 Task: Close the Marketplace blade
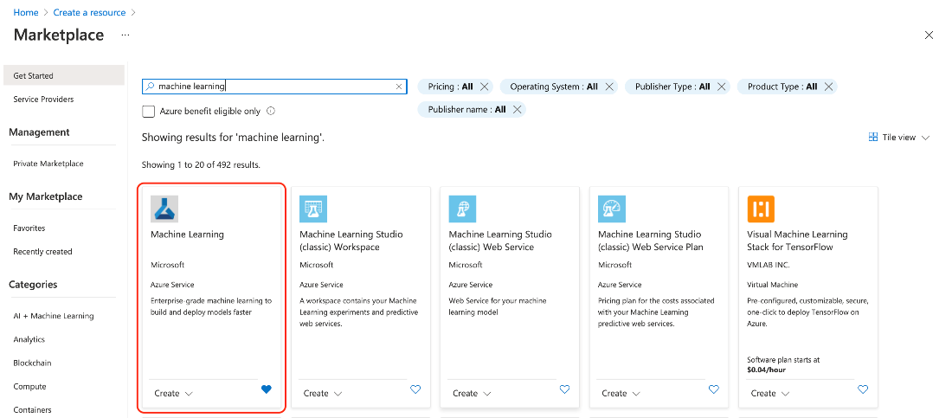[x=929, y=35]
